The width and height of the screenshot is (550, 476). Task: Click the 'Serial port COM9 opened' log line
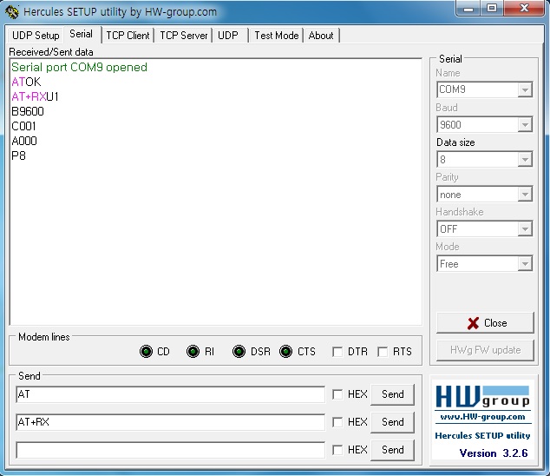79,67
